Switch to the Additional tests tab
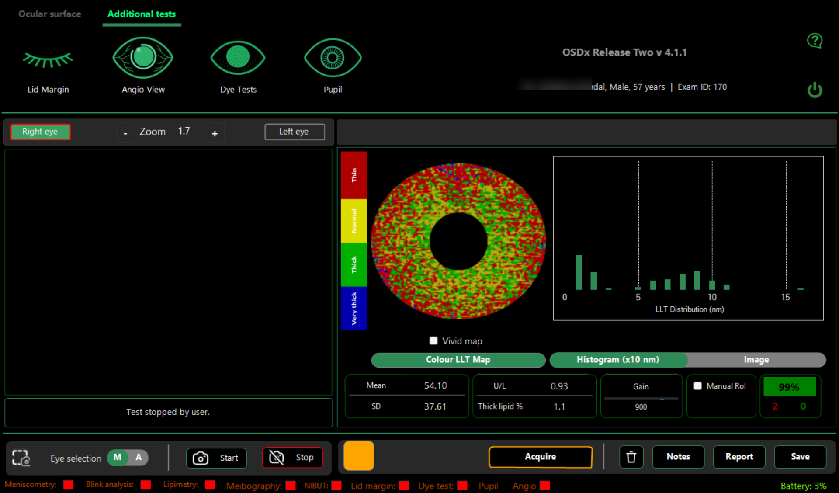 pyautogui.click(x=142, y=14)
